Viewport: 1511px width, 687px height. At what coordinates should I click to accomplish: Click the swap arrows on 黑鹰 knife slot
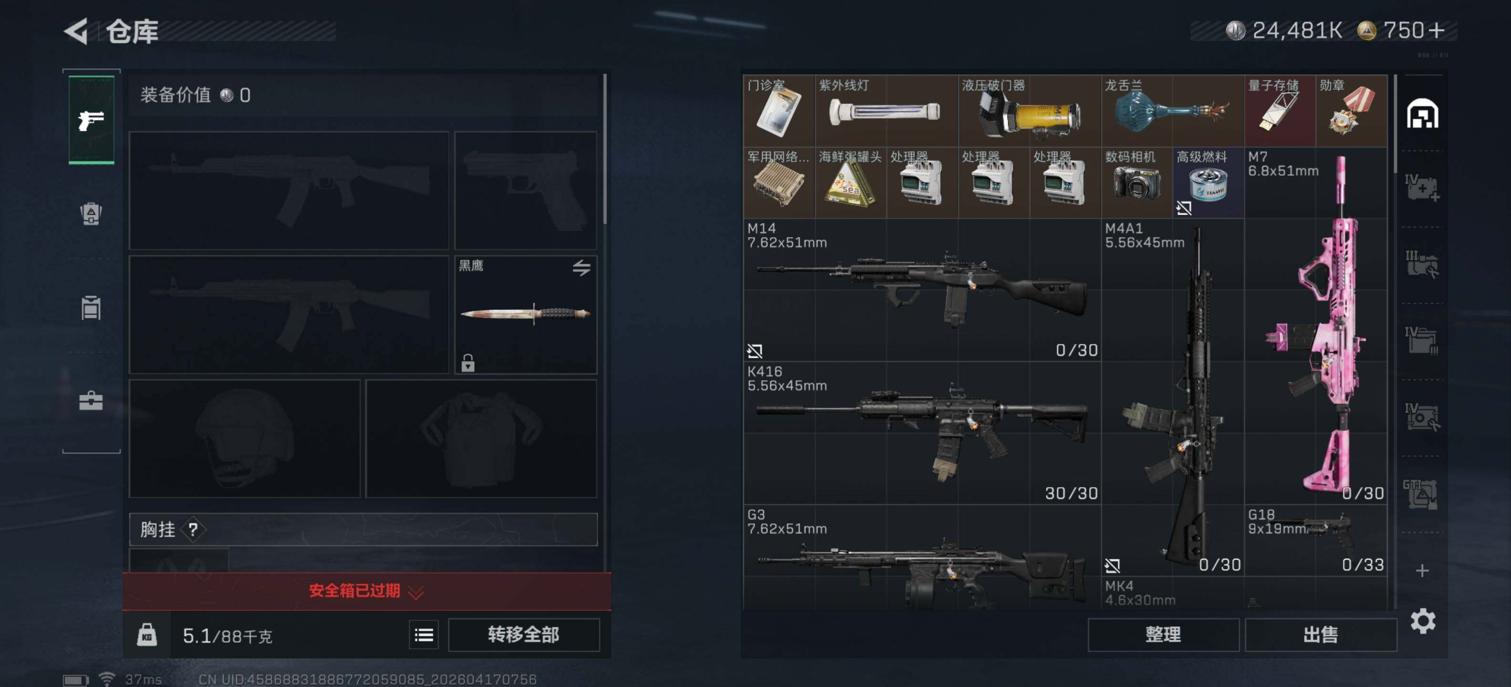tap(581, 268)
